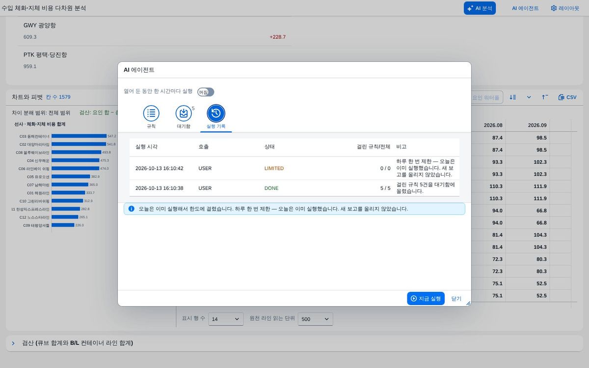Open the 대기함 inbox icon tab
589x368 pixels.
pos(184,113)
